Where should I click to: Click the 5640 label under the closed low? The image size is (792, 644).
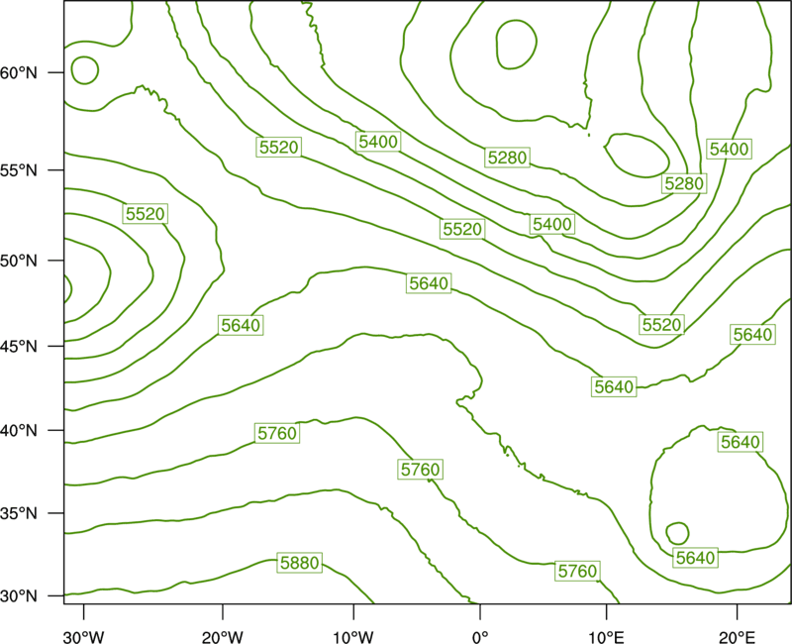point(696,558)
